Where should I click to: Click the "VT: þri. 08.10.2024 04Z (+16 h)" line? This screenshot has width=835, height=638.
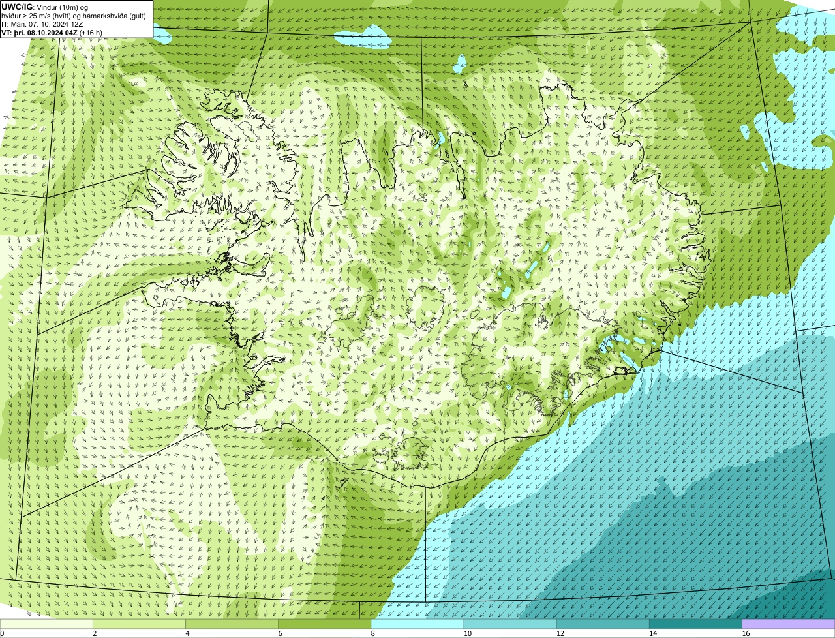tap(52, 32)
